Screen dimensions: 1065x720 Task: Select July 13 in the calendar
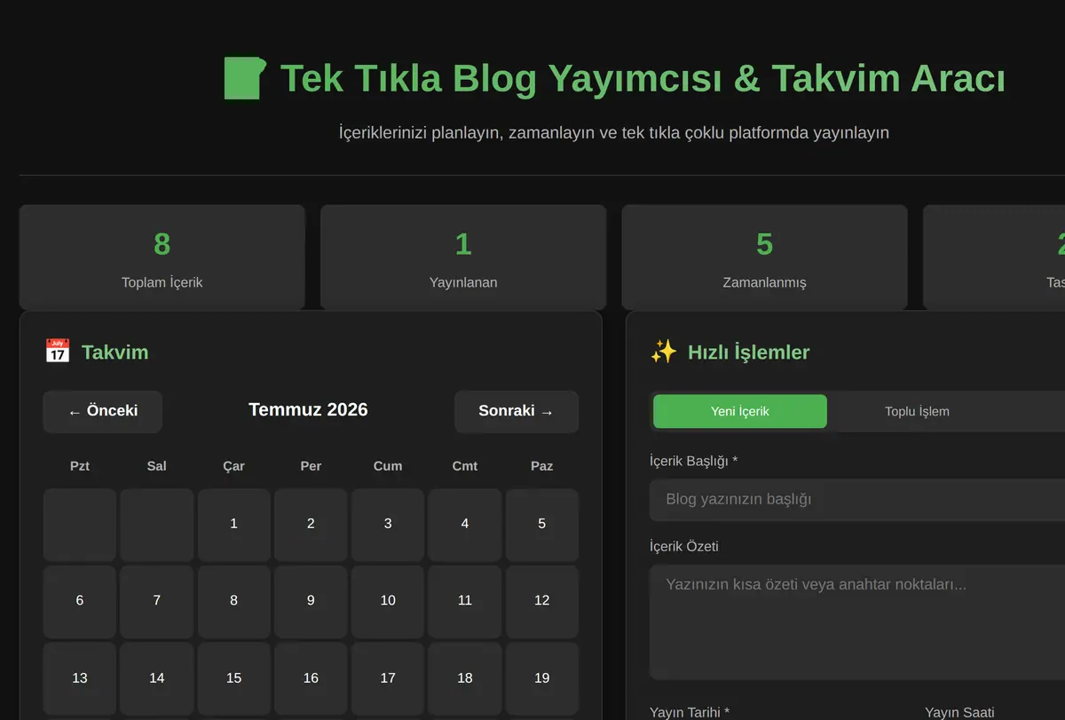(x=80, y=678)
